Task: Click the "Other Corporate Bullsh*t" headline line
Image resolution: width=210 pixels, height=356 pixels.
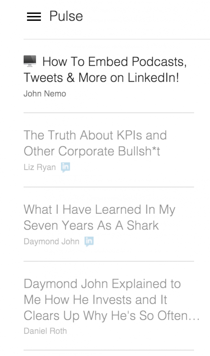Action: click(92, 151)
